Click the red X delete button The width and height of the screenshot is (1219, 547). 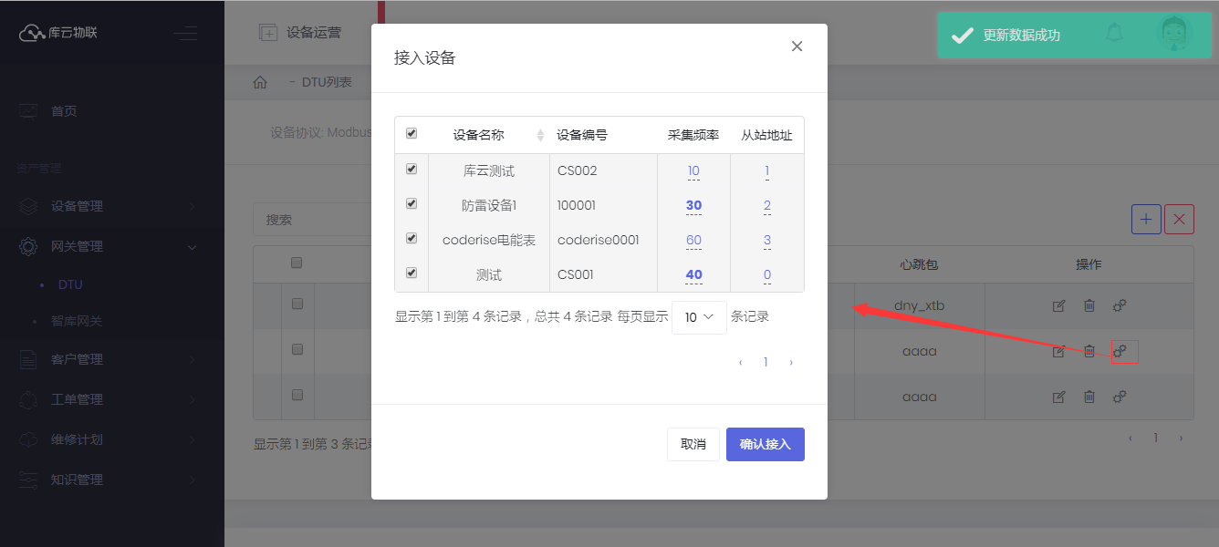tap(1179, 219)
